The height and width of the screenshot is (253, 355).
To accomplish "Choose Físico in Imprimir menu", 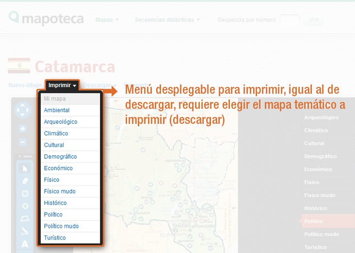I will (x=70, y=180).
